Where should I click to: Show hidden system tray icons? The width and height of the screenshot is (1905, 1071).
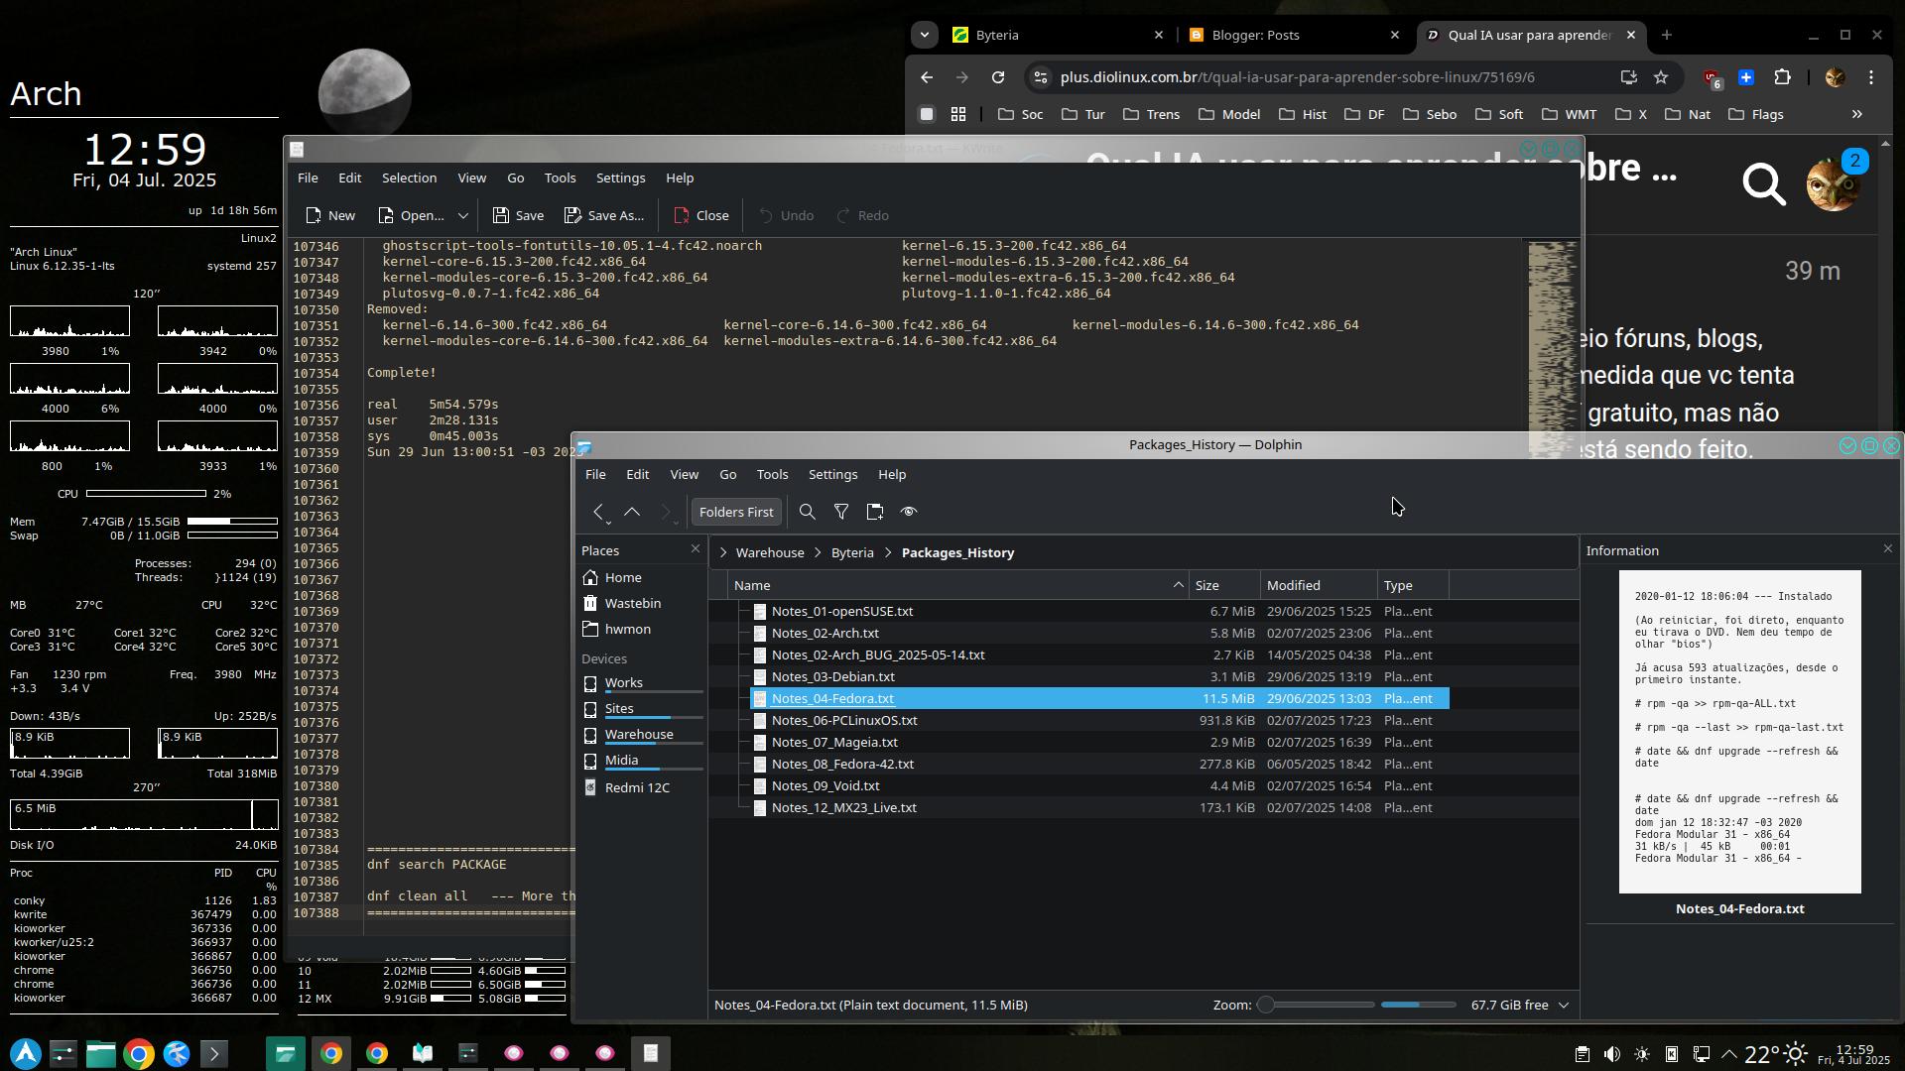click(1729, 1054)
